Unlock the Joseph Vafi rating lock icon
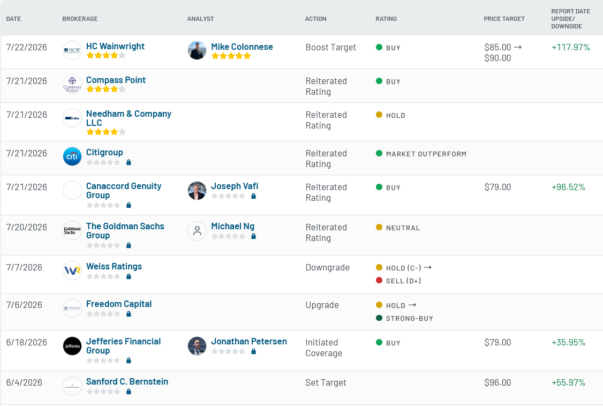The image size is (603, 406). (253, 196)
